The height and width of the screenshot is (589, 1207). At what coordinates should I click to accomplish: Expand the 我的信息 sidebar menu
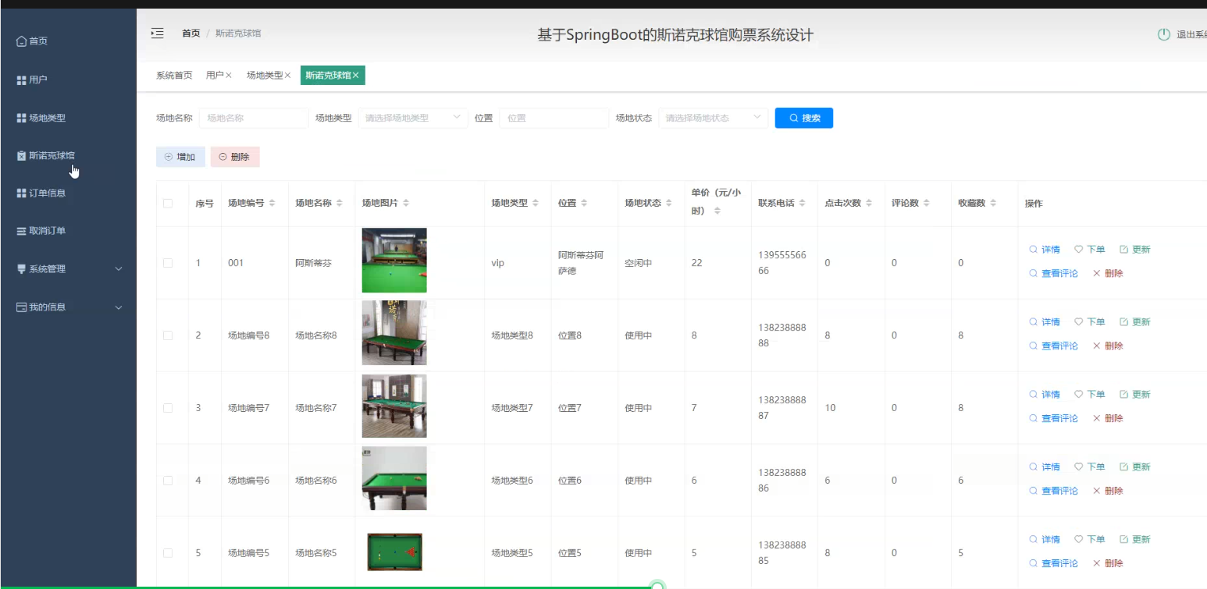click(69, 307)
